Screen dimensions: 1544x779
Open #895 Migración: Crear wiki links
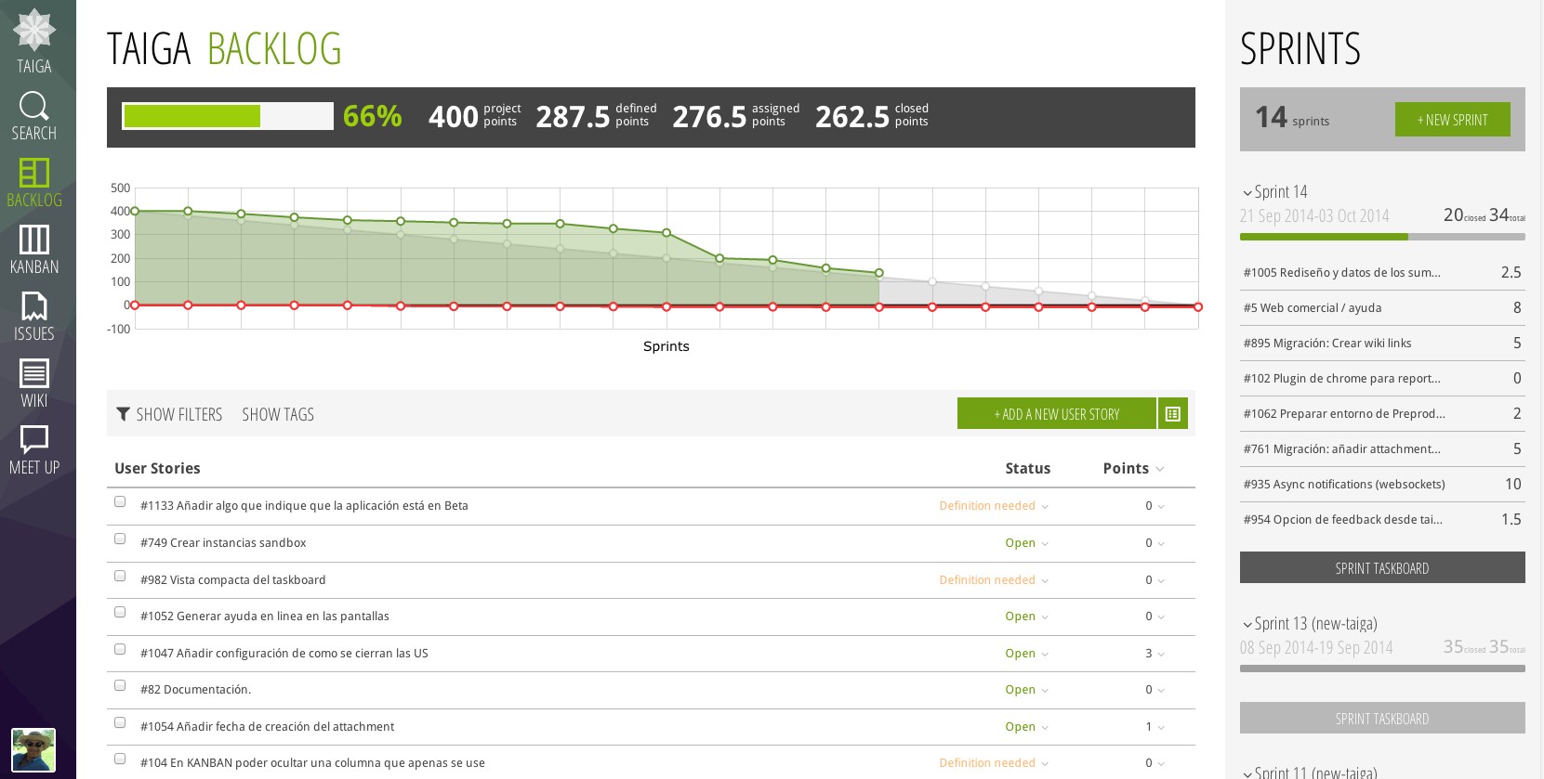1327,344
